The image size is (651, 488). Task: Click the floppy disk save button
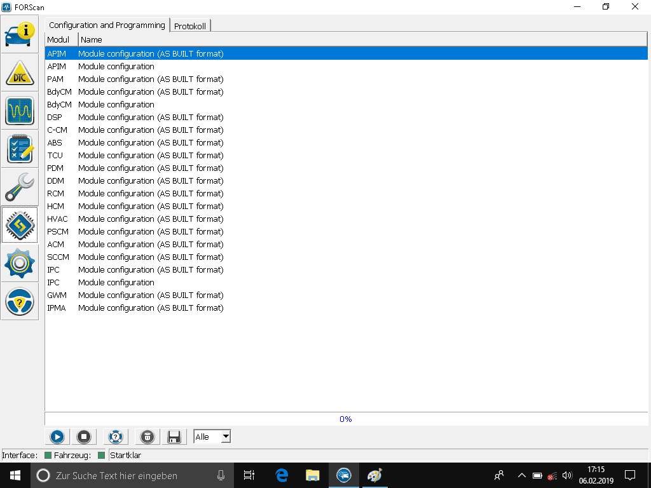(x=174, y=437)
